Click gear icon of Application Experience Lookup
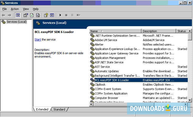This screenshot has width=193, height=117. pyautogui.click(x=92, y=49)
